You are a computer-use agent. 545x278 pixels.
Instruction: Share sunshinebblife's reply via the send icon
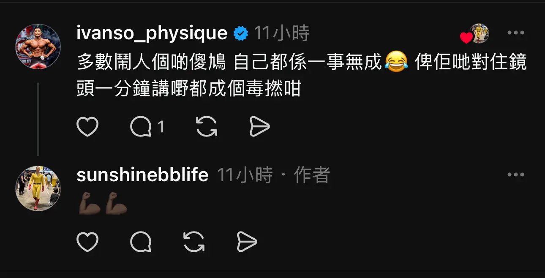tap(247, 242)
